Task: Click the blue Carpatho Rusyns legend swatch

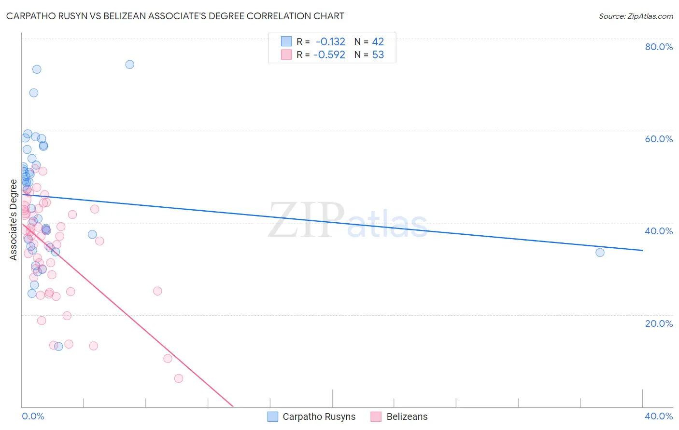Action: (x=273, y=417)
